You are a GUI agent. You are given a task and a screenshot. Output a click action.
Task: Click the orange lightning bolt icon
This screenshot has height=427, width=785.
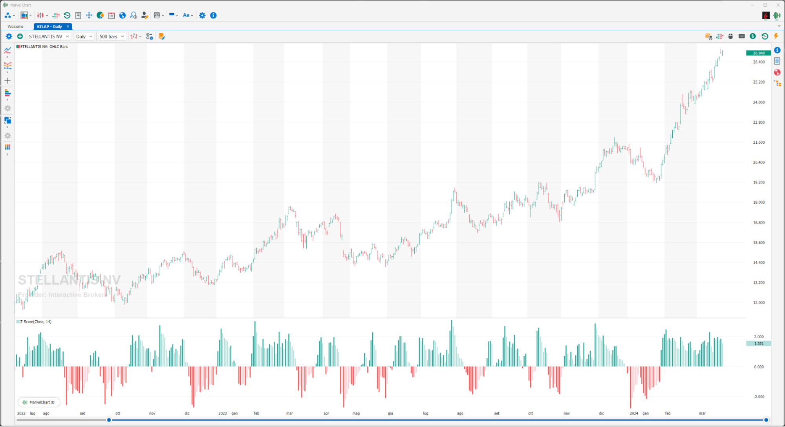click(776, 36)
